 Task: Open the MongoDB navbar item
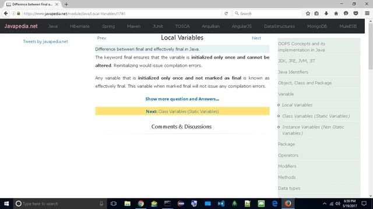pyautogui.click(x=317, y=26)
